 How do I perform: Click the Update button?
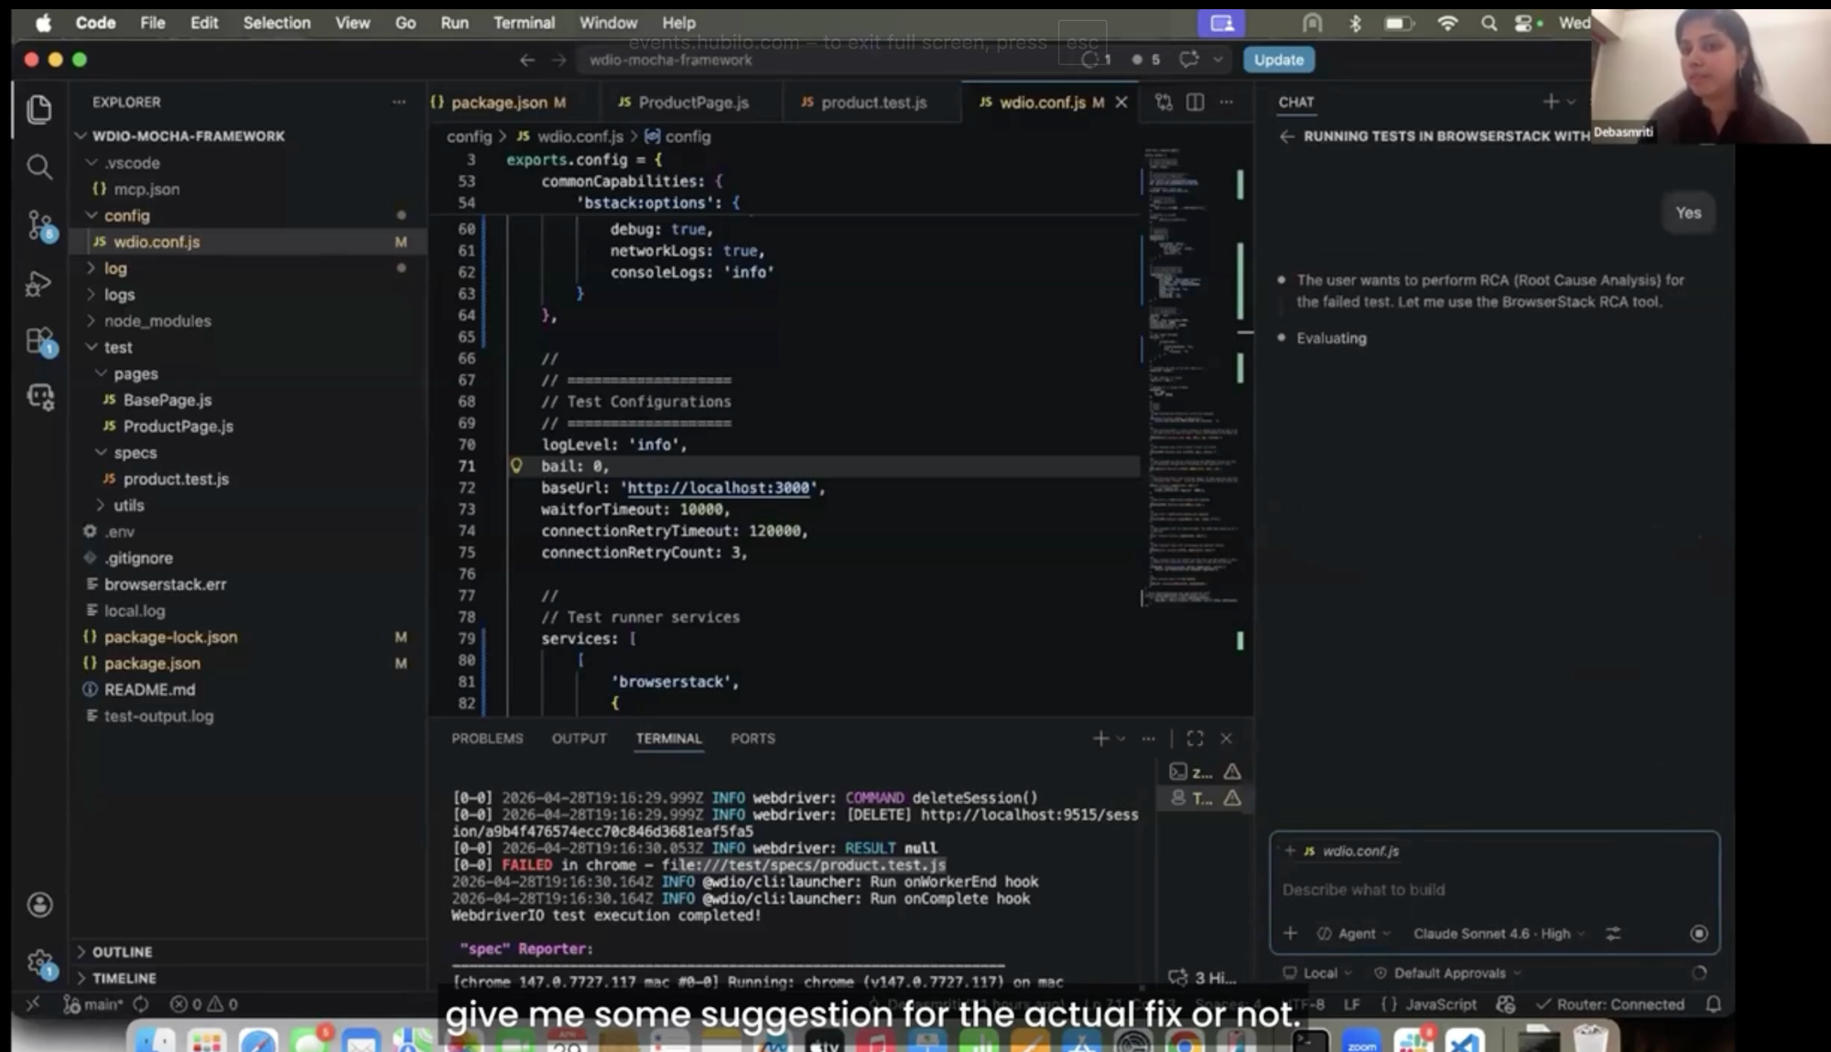tap(1278, 60)
